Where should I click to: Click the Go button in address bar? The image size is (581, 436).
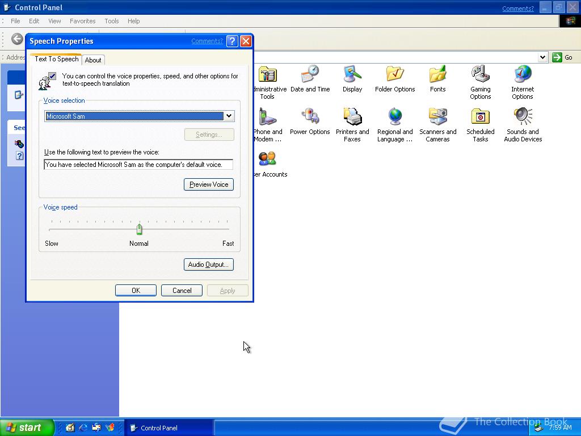click(562, 57)
